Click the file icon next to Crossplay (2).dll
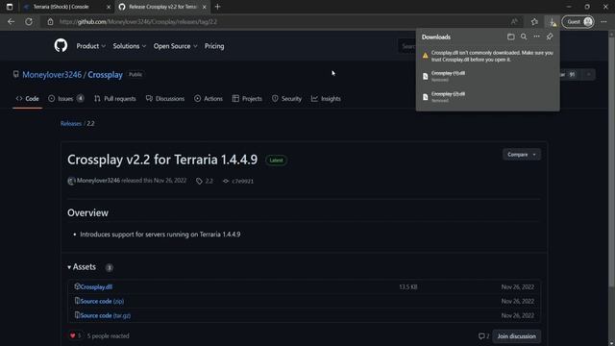 pos(425,97)
